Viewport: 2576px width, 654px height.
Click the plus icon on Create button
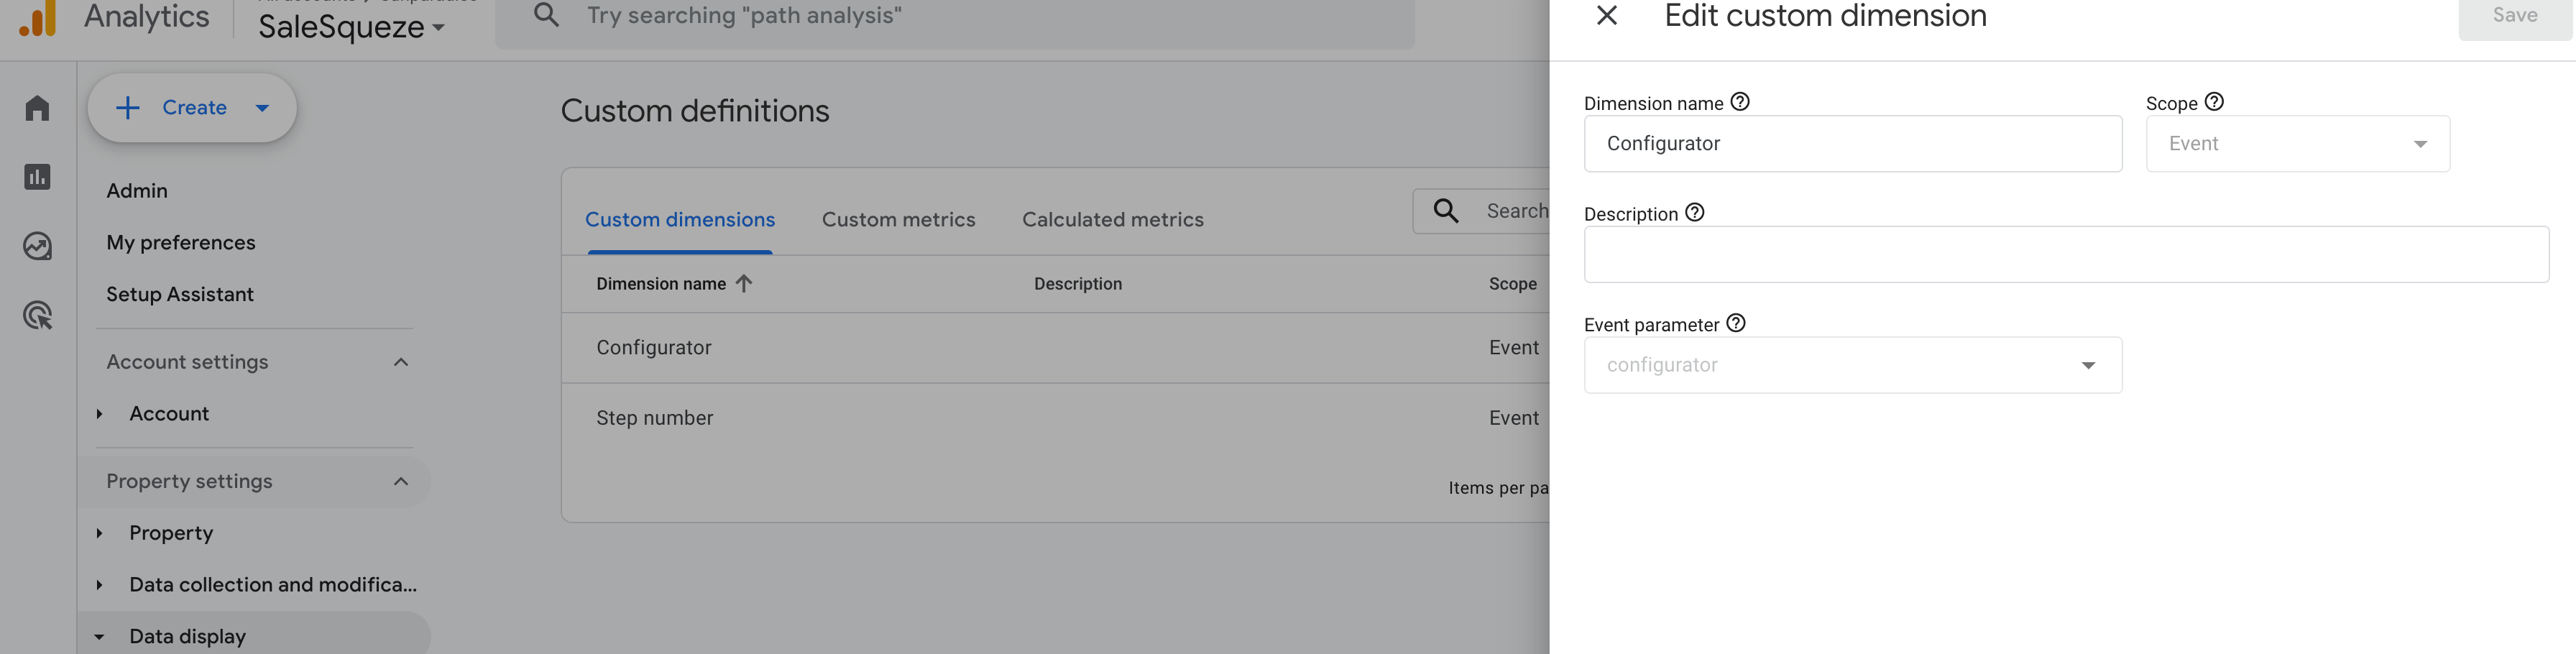[x=128, y=108]
